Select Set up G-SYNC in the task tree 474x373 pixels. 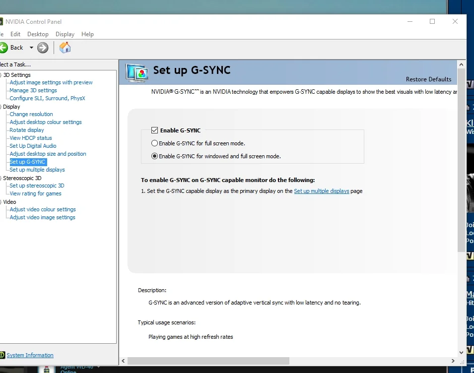[28, 162]
